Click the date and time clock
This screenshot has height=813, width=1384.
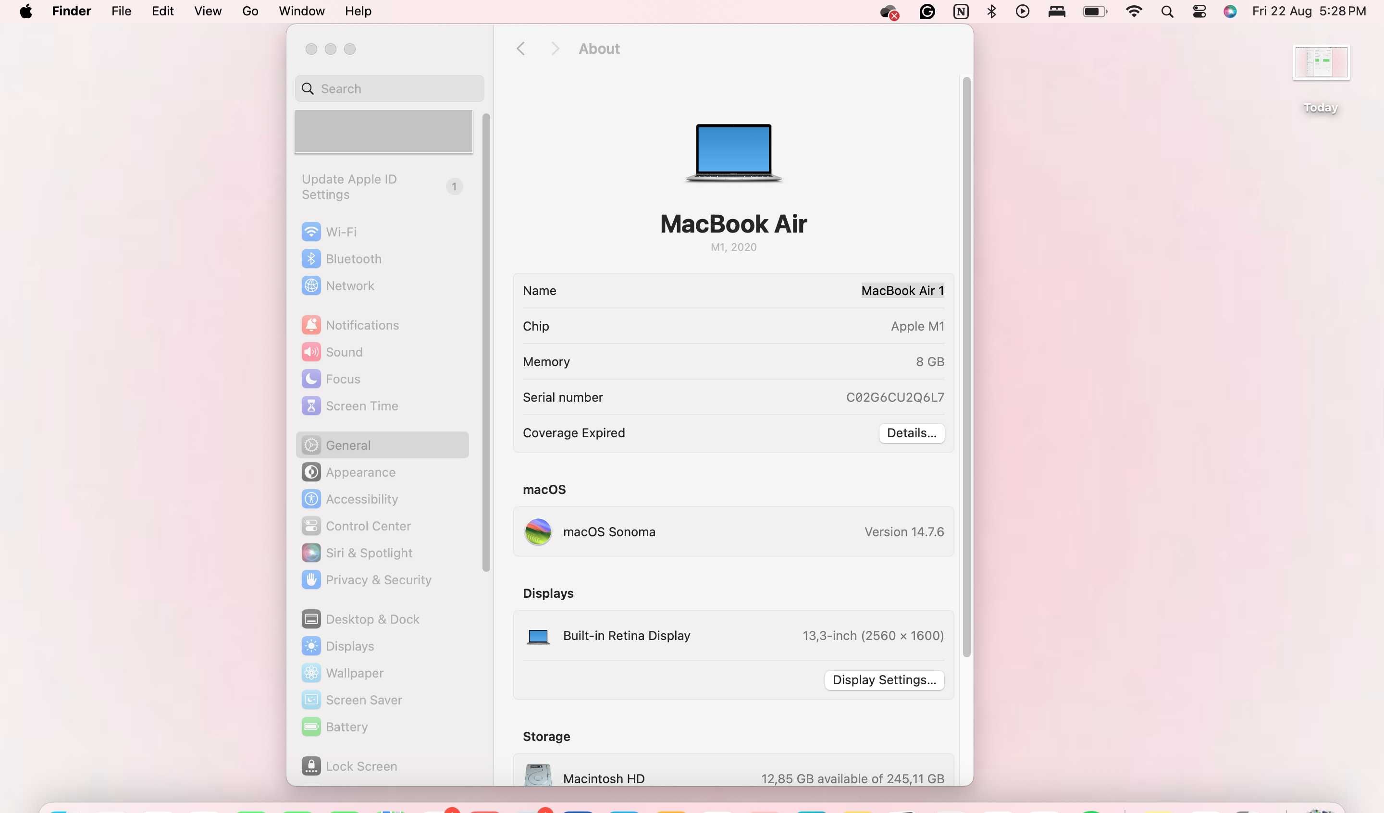point(1309,11)
